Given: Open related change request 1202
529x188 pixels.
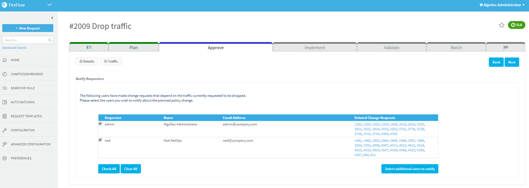Looking at the screenshot, I should pyautogui.click(x=358, y=125).
